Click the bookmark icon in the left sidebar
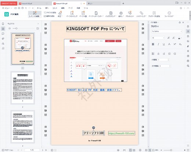This screenshot has height=152, width=191. coord(3,24)
